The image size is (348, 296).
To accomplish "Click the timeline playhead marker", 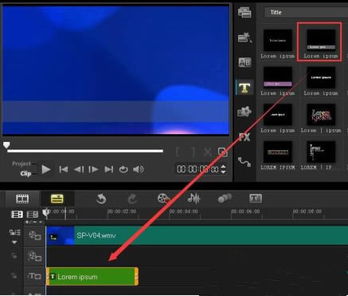I will coord(46,212).
